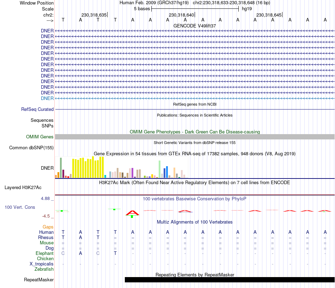Click the 230,318,640 coordinate tick
The image size is (335, 288).
click(182, 15)
